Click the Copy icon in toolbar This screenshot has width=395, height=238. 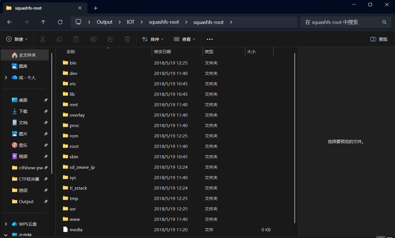pyautogui.click(x=60, y=39)
